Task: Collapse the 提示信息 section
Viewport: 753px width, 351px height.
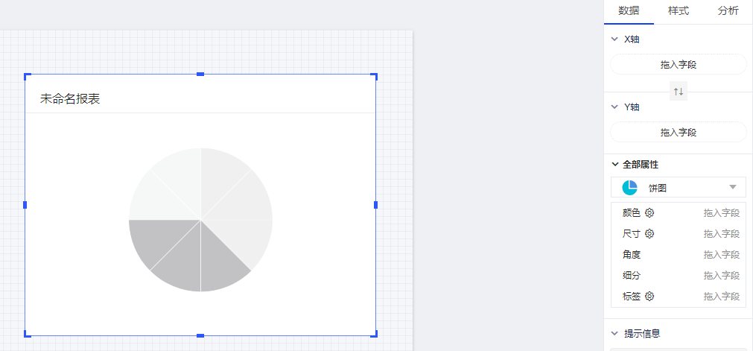Action: (x=614, y=334)
